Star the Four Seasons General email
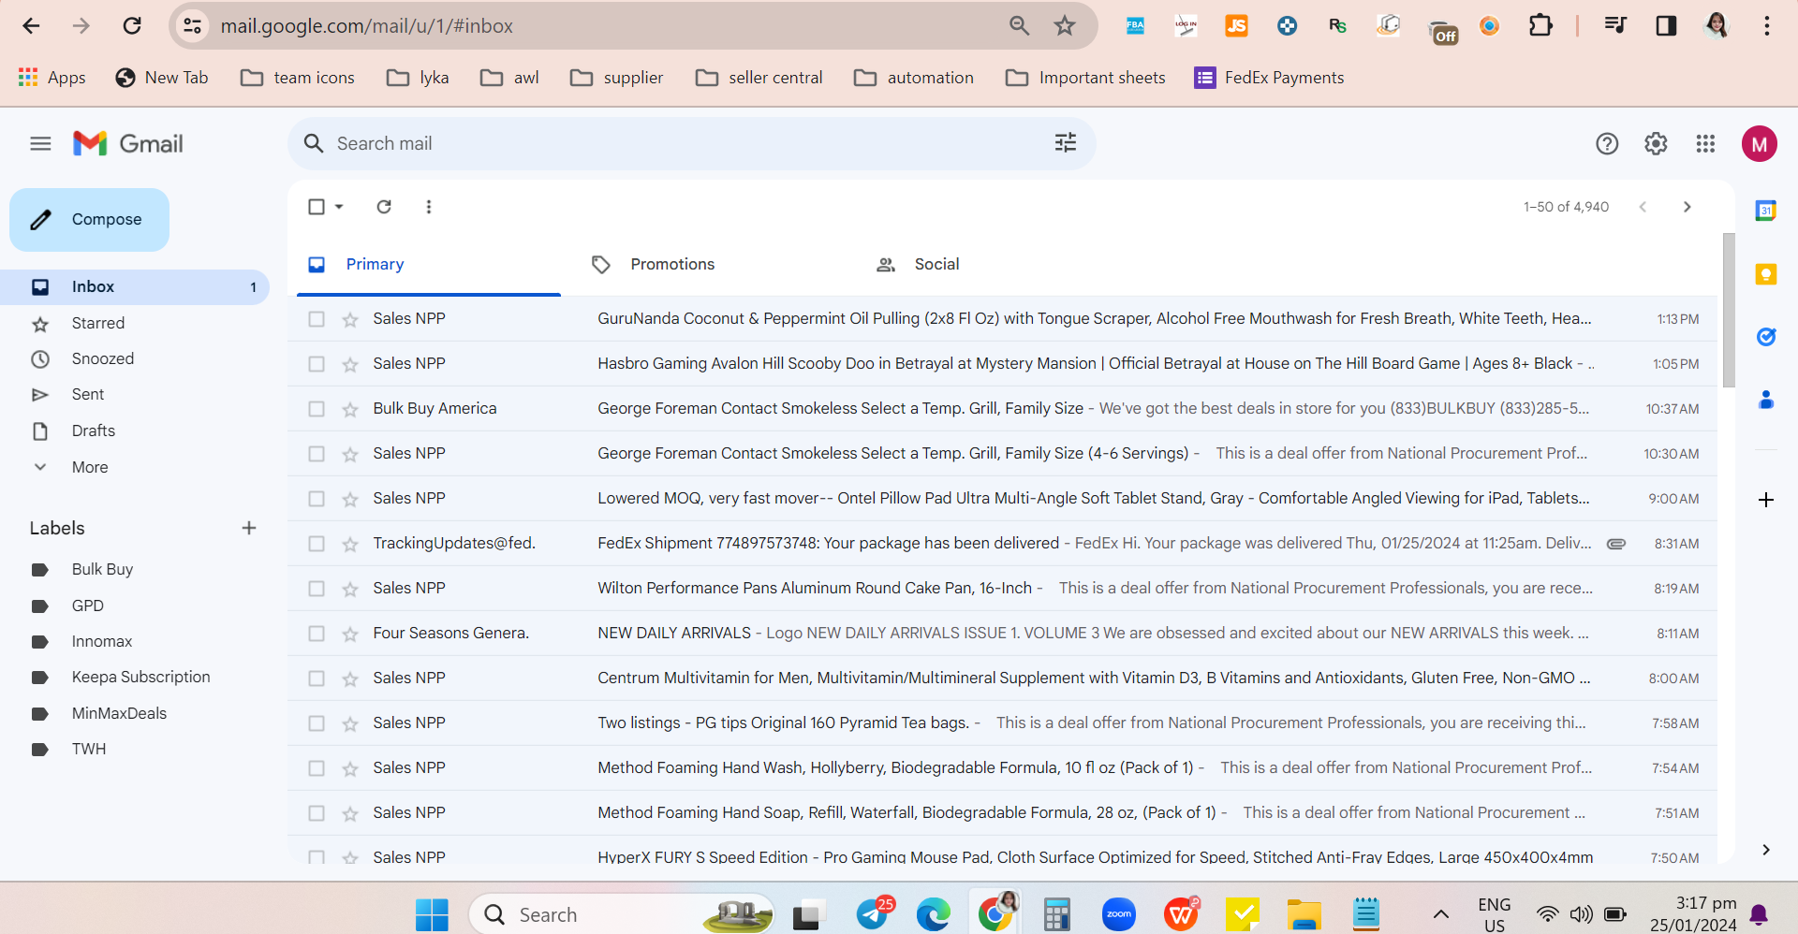 click(350, 634)
